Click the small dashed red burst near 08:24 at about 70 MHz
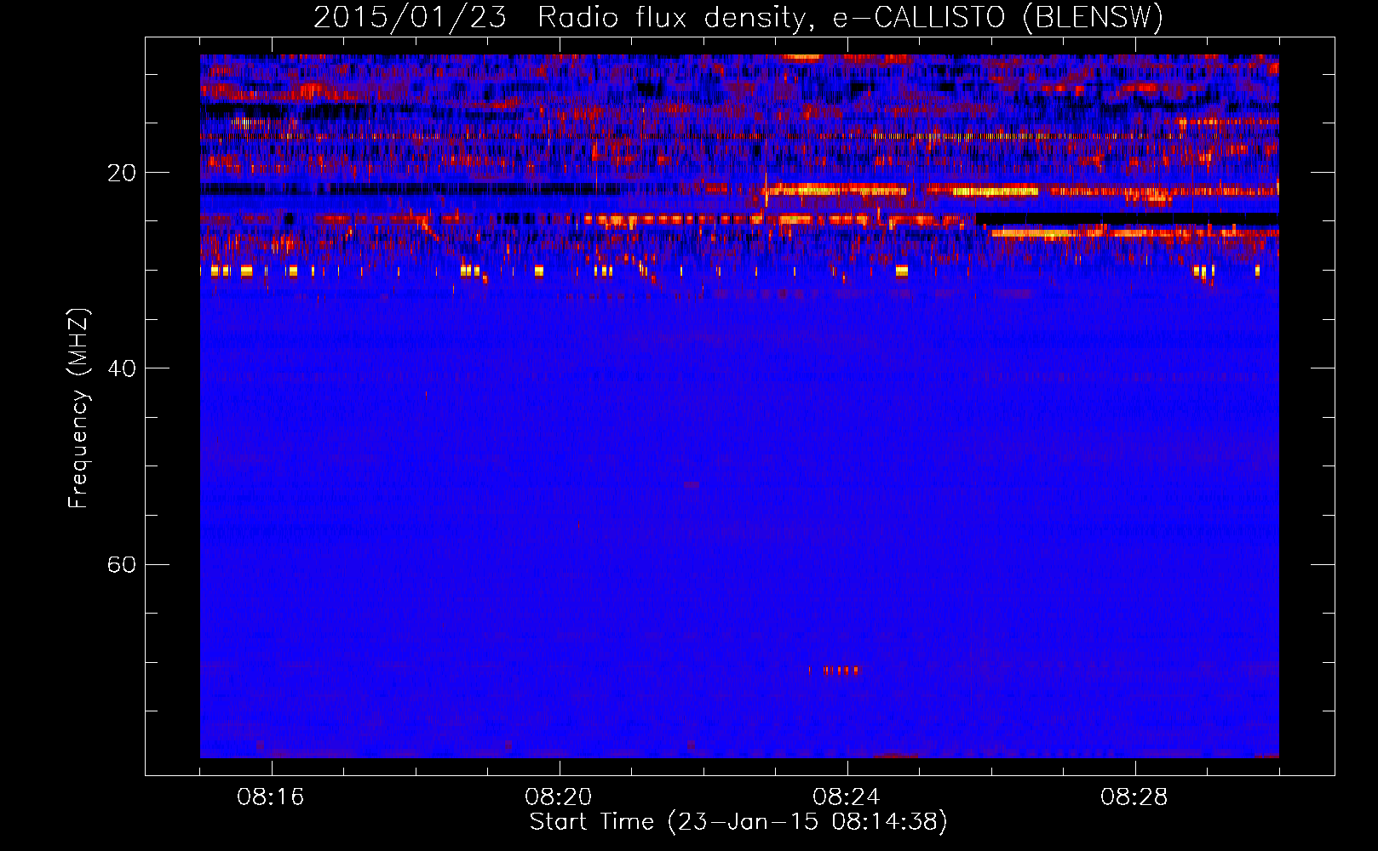Screen dimensions: 1378x851 (x=834, y=671)
